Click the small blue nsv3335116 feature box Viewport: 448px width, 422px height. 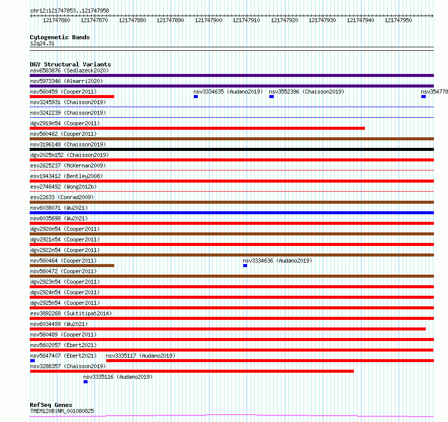[86, 382]
